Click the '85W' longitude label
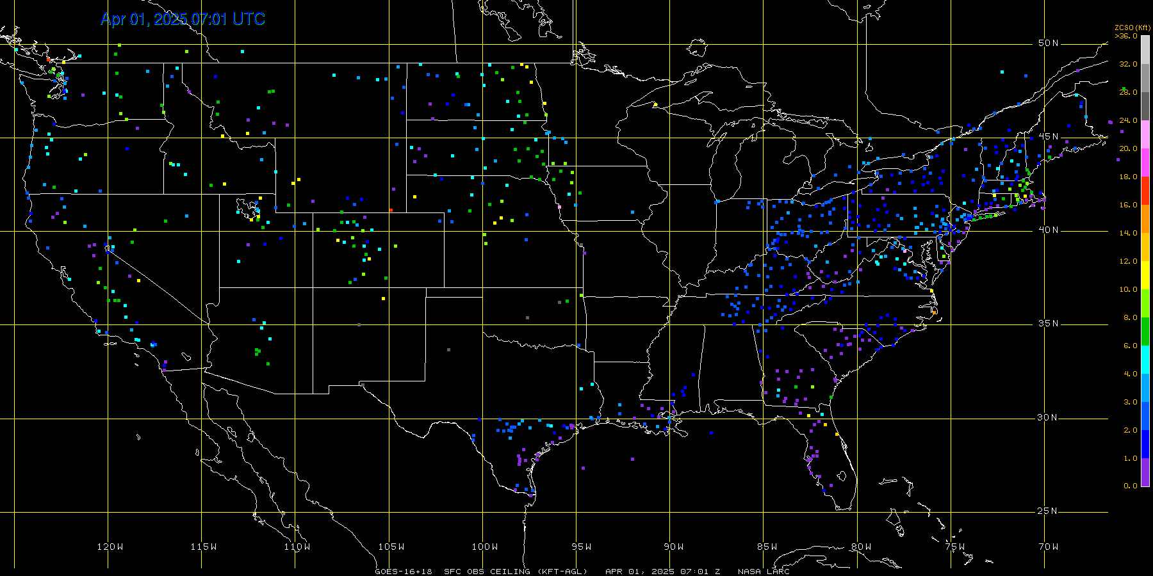This screenshot has width=1153, height=576. click(767, 547)
